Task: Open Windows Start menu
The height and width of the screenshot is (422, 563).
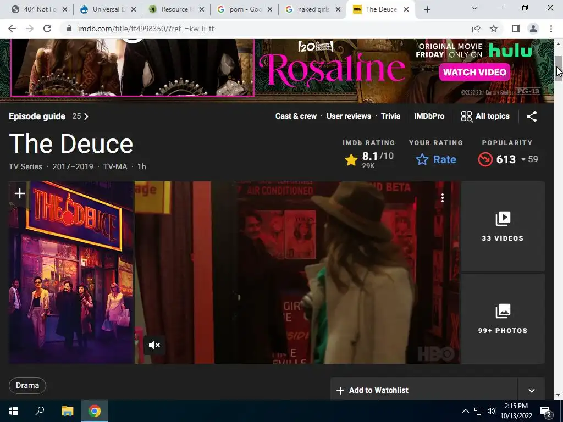Action: coord(13,411)
